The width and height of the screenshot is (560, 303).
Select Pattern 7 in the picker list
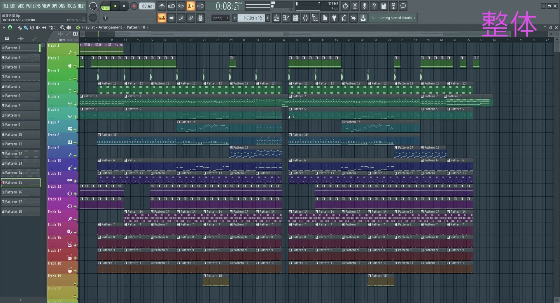click(21, 105)
